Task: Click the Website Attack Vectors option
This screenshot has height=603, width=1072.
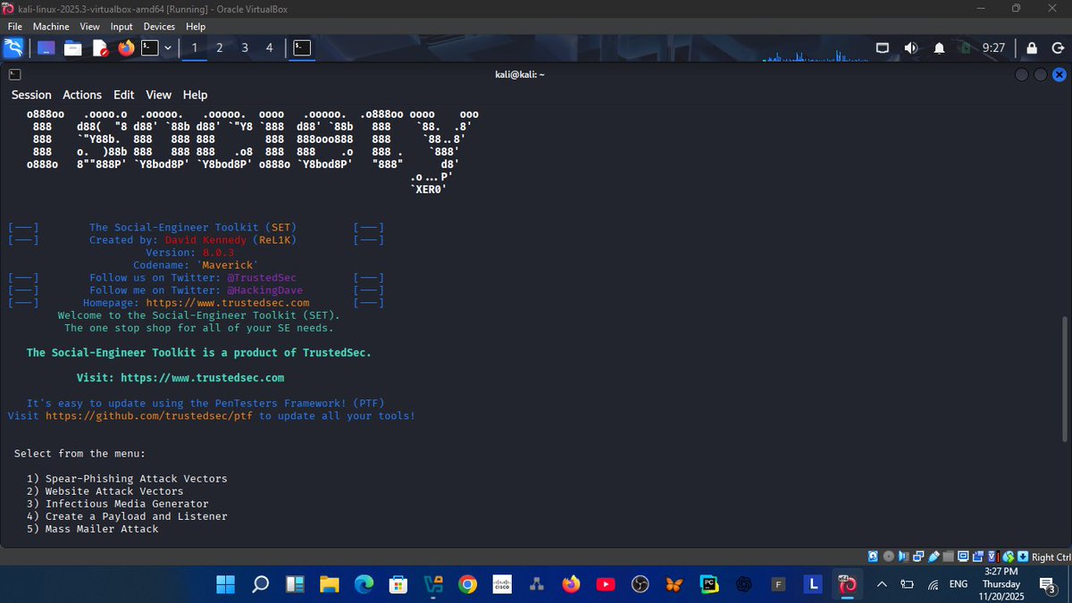Action: (105, 491)
